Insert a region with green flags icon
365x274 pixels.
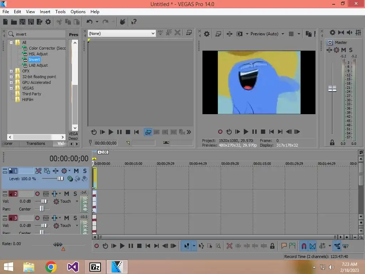pyautogui.click(x=292, y=246)
